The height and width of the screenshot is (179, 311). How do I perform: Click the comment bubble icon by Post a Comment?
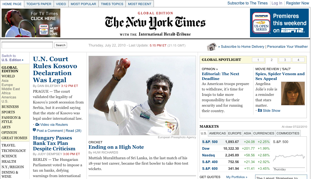click(x=34, y=130)
